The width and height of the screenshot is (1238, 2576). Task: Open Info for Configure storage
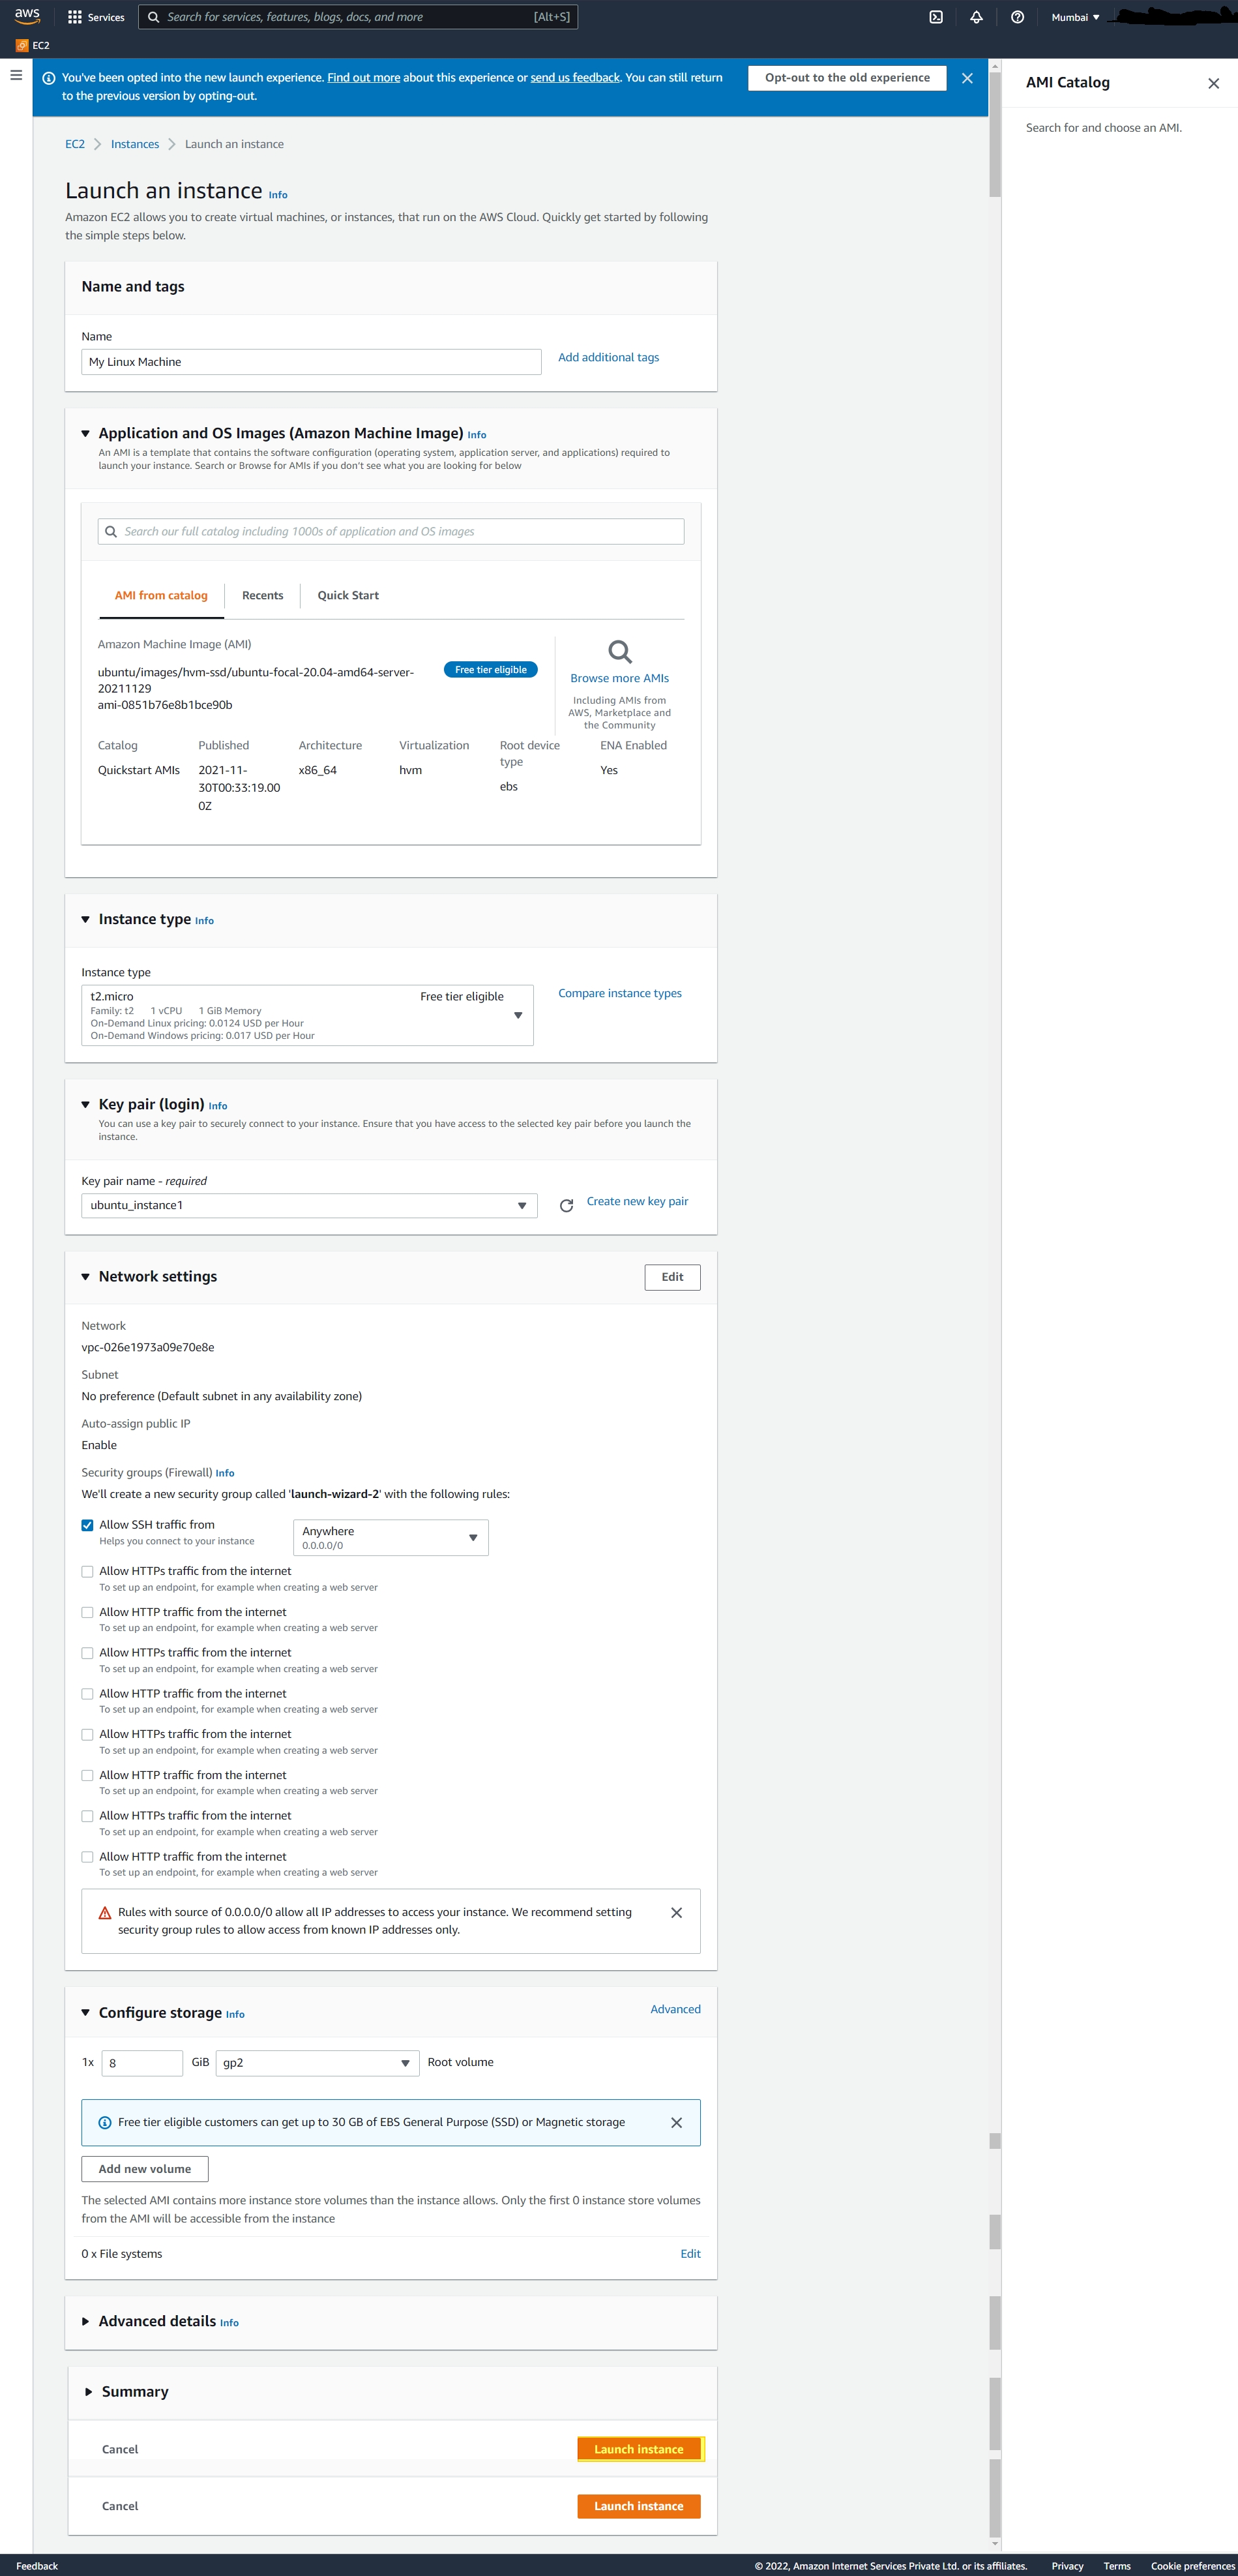[x=235, y=2014]
